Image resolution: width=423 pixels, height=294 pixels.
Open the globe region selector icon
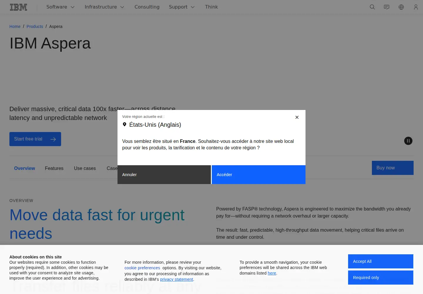pos(401,7)
